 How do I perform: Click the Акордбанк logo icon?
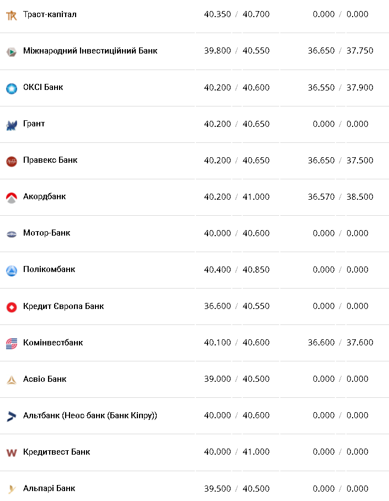click(12, 198)
